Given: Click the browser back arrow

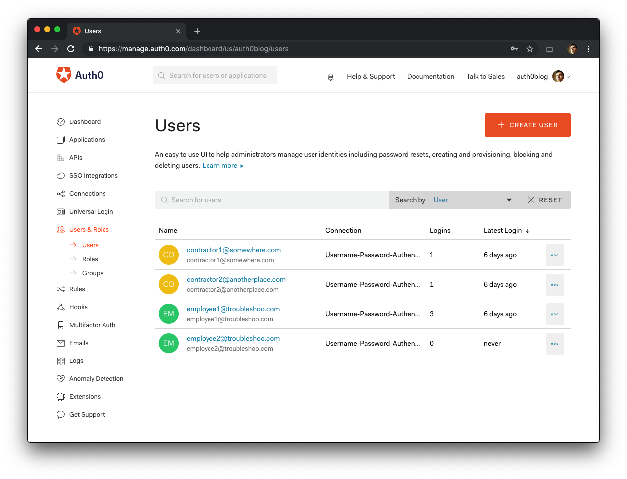Looking at the screenshot, I should pyautogui.click(x=39, y=49).
